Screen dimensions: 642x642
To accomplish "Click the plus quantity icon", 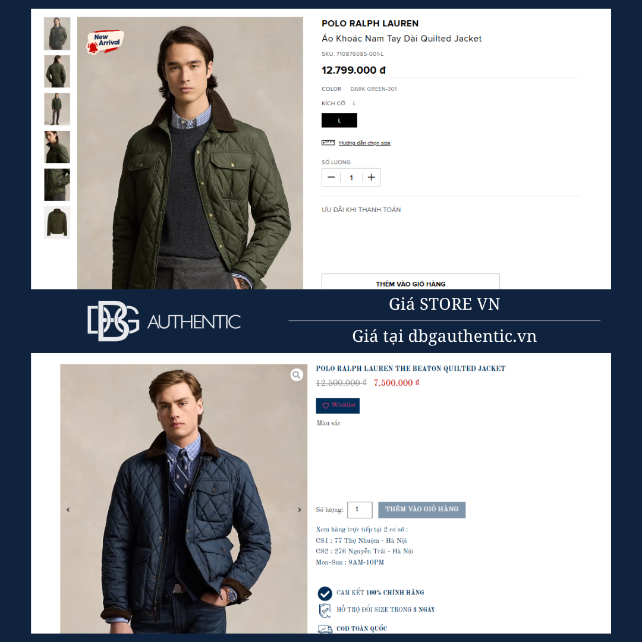I will [x=372, y=177].
